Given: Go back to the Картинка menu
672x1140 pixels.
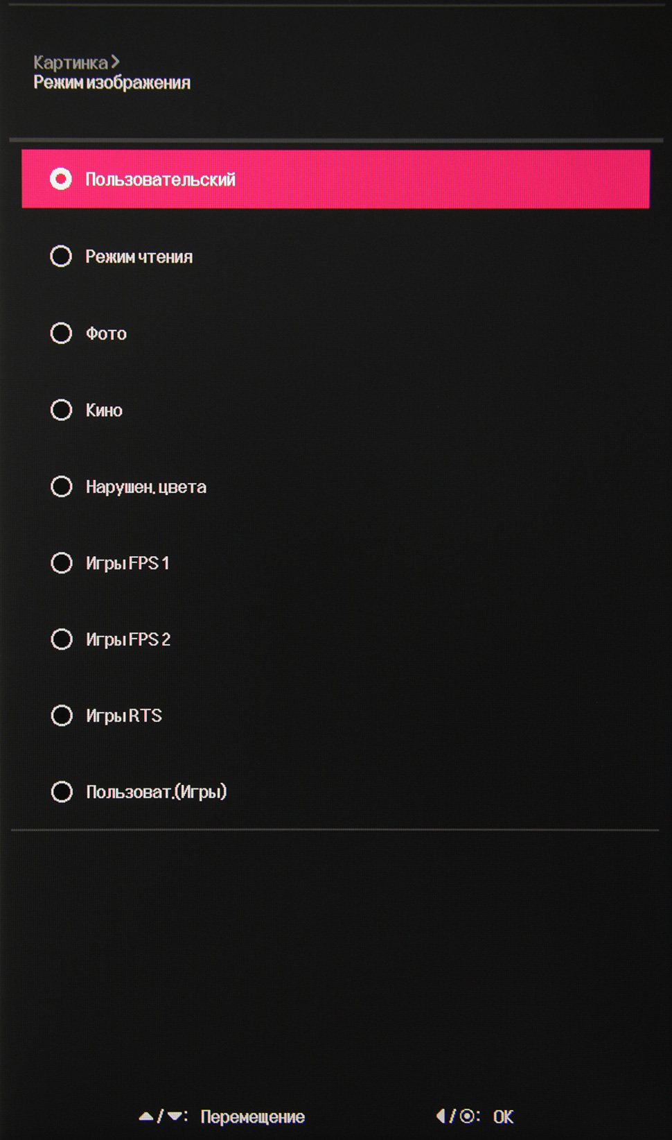Looking at the screenshot, I should 71,62.
